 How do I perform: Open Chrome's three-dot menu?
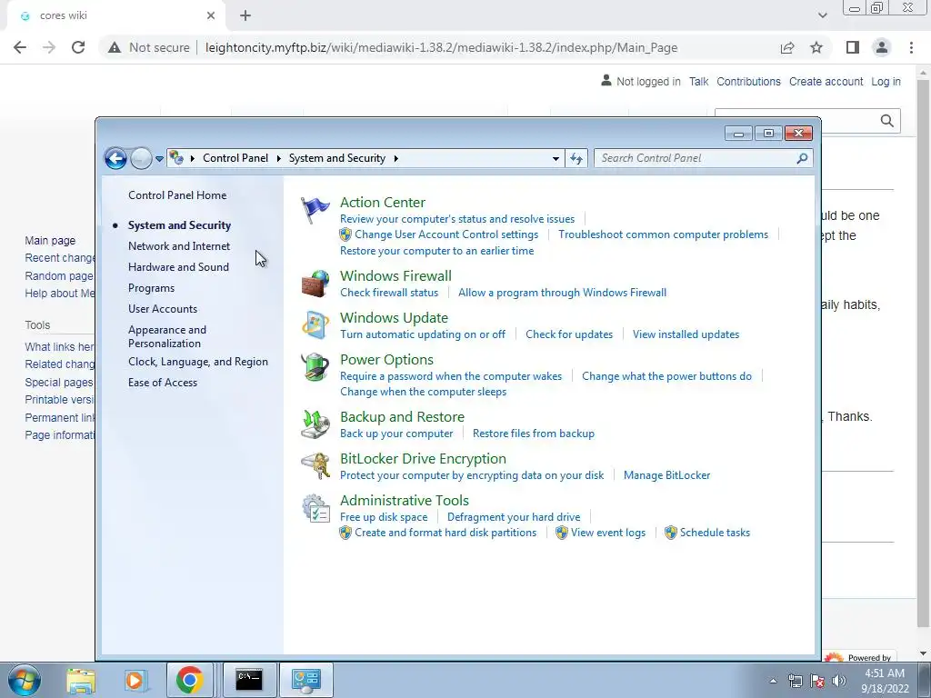click(911, 47)
